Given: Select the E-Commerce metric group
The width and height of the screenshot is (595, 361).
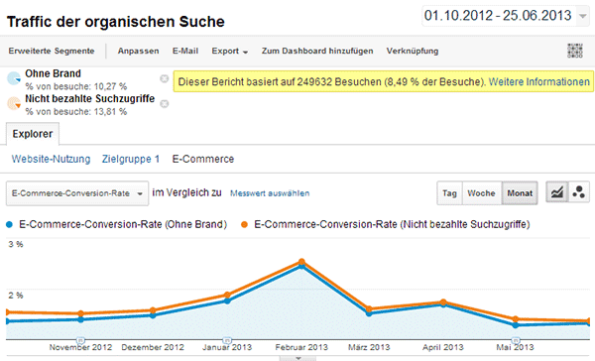Looking at the screenshot, I should (x=203, y=159).
